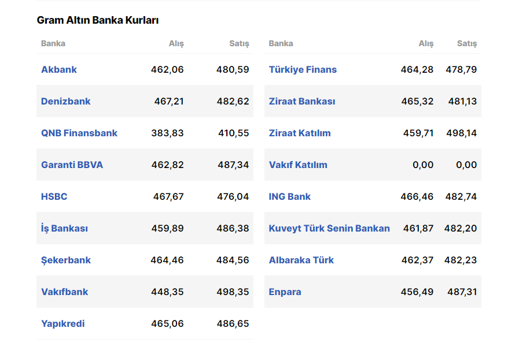Click the Enpara link

point(285,292)
